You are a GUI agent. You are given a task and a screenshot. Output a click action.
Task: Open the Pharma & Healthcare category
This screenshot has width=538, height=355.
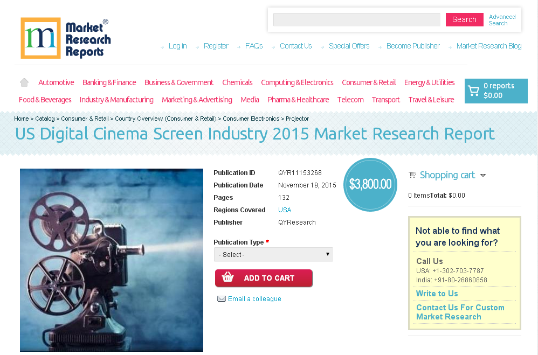point(298,100)
